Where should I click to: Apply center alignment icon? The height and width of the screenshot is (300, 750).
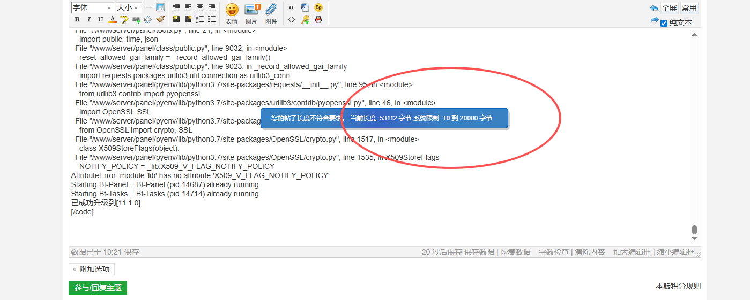[x=200, y=7]
